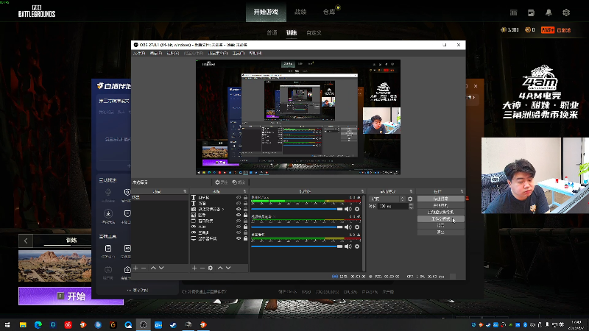Toggle visibility of window capture source
The width and height of the screenshot is (589, 331).
click(238, 221)
